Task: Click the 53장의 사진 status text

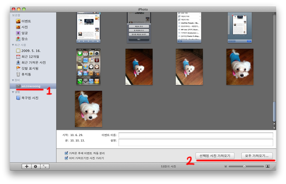Action: point(168,166)
